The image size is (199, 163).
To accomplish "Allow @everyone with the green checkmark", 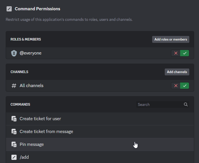I will point(185,53).
